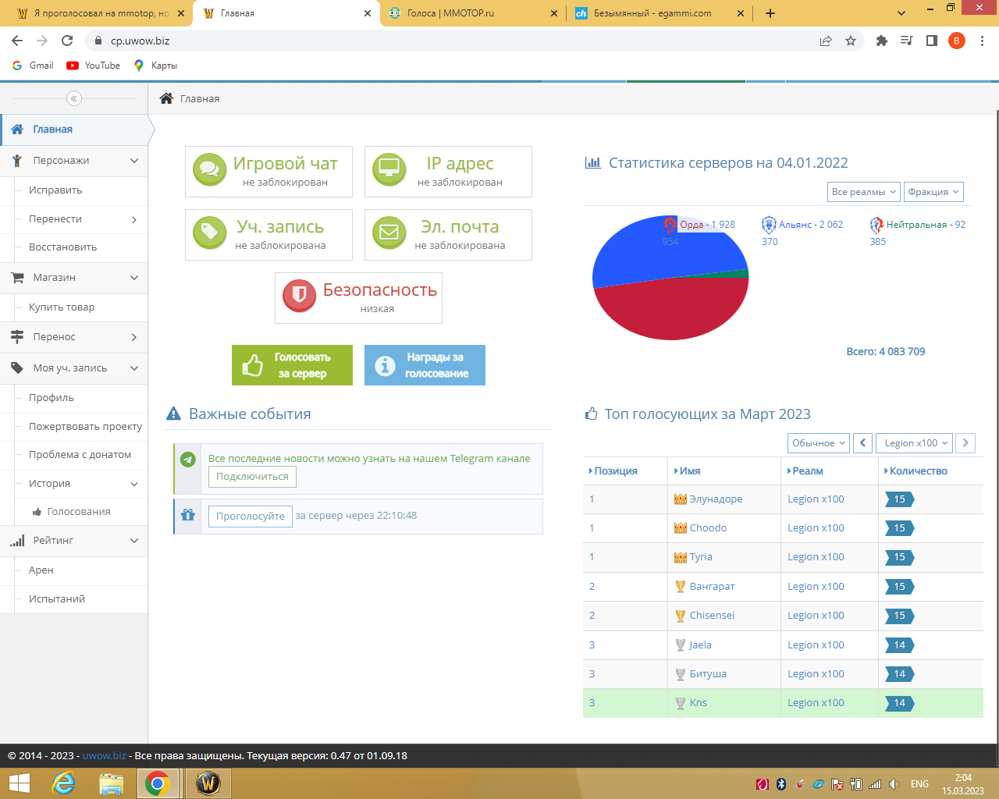Screen dimensions: 999x799
Task: Open the YouTube bookmark
Action: point(94,66)
